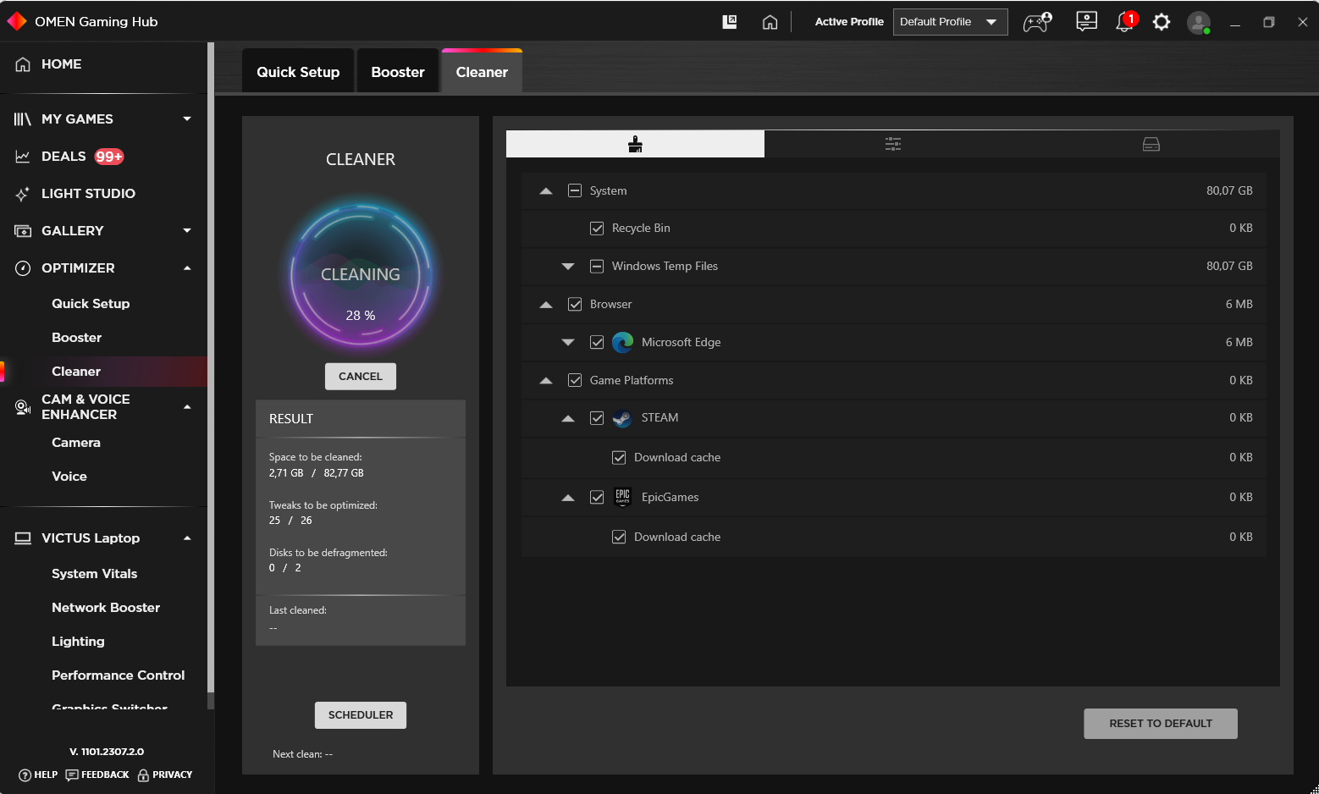This screenshot has height=794, width=1319.
Task: Expand the Microsoft Edge row
Action: point(568,343)
